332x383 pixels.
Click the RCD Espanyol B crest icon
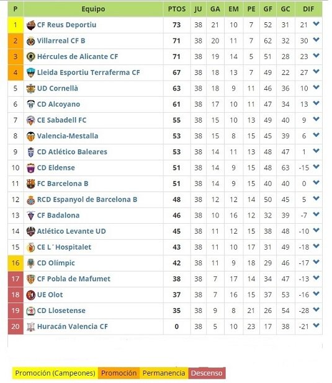pos(30,200)
